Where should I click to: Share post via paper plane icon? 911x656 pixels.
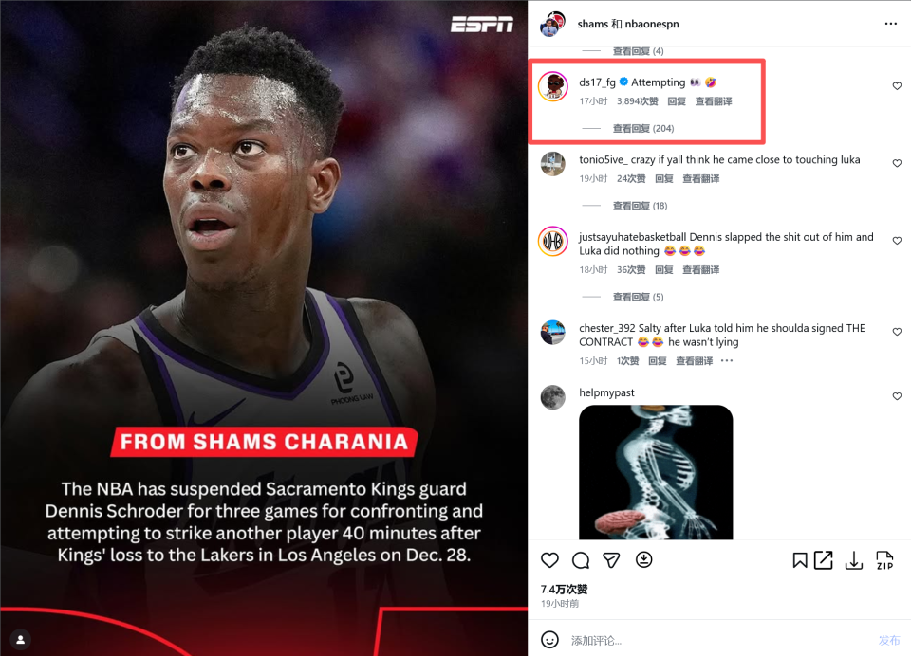pyautogui.click(x=611, y=560)
